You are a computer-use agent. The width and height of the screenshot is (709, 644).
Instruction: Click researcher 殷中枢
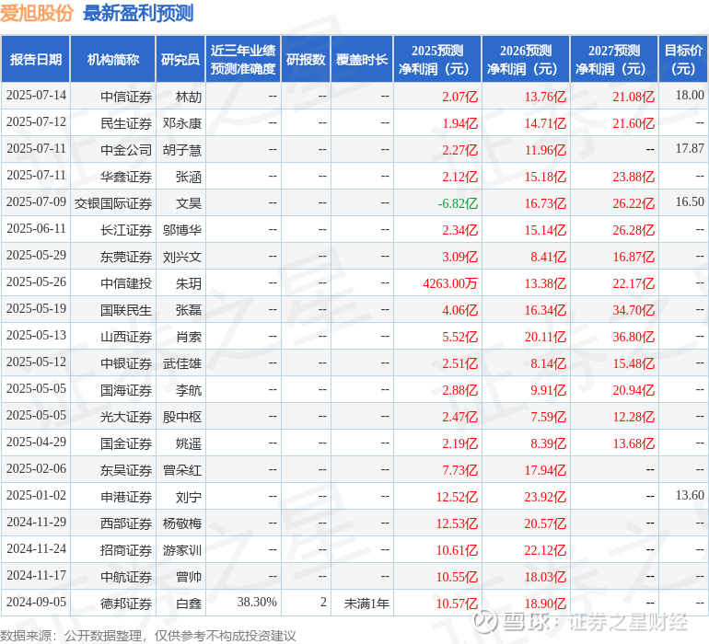[x=182, y=417]
